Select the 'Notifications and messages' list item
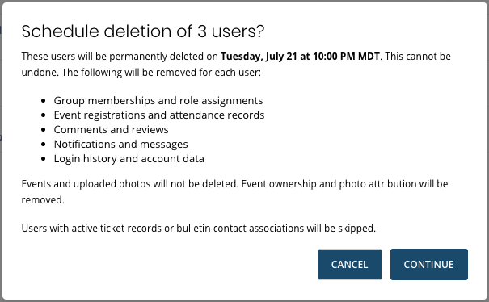This screenshot has height=302, width=489. click(x=120, y=145)
